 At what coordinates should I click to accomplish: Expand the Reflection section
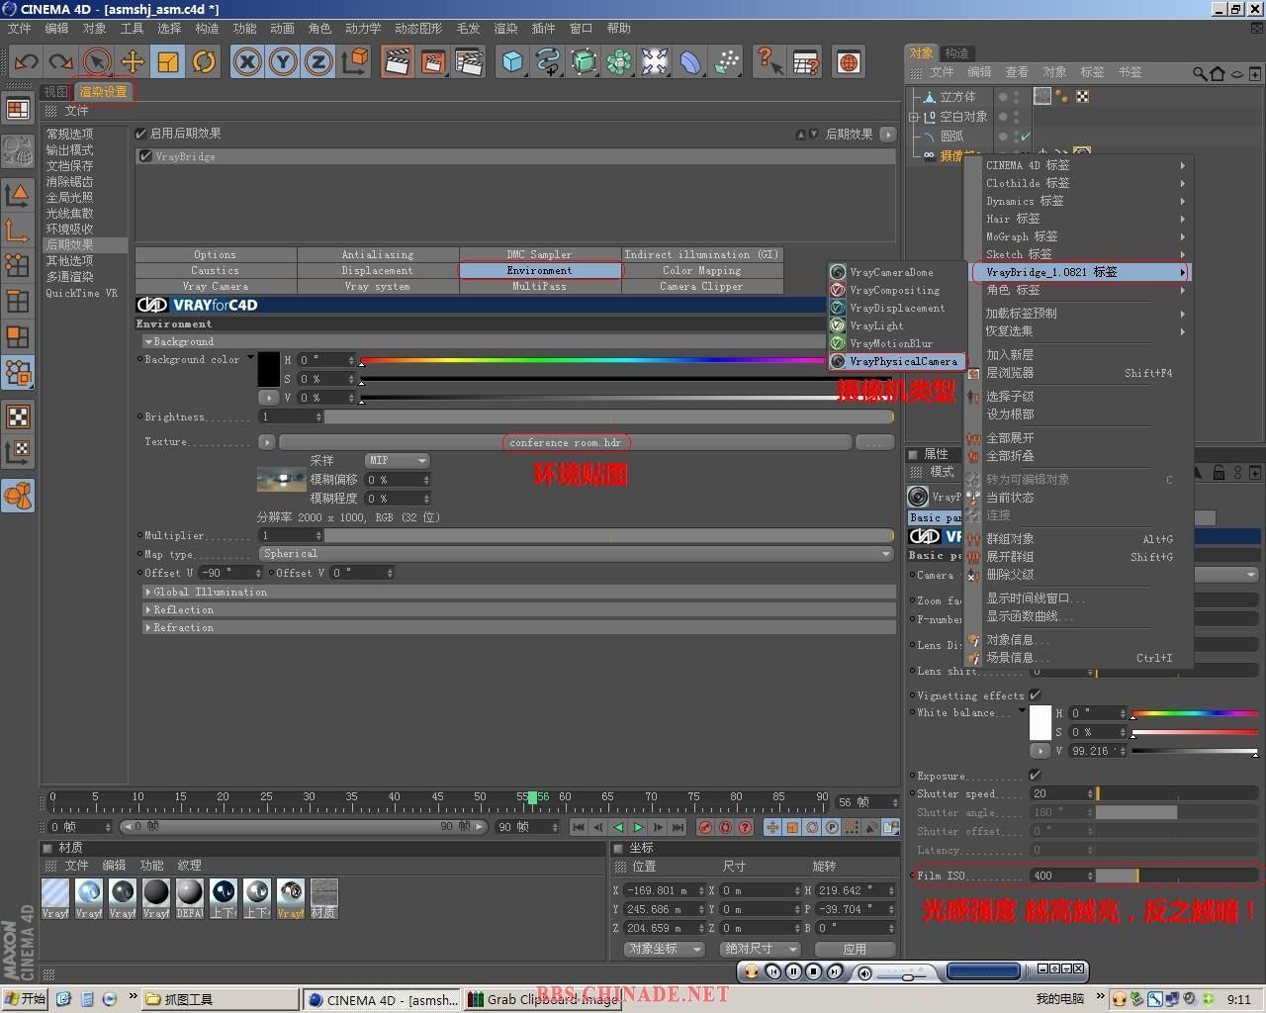pyautogui.click(x=183, y=609)
